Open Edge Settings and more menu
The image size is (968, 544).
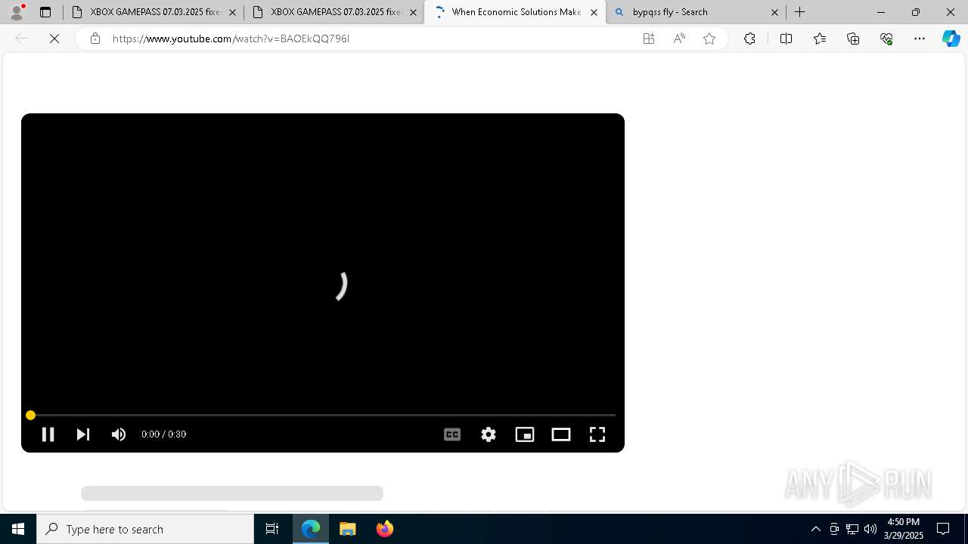point(920,39)
